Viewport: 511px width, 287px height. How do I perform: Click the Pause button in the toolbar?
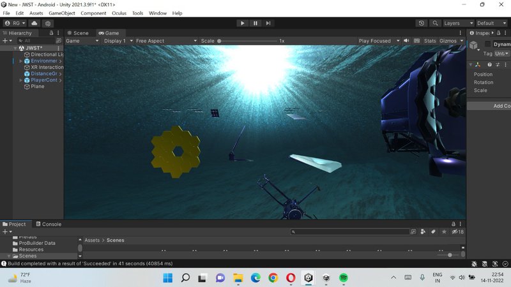tap(256, 23)
